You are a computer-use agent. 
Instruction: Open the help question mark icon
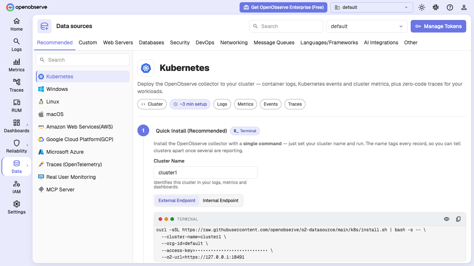450,7
